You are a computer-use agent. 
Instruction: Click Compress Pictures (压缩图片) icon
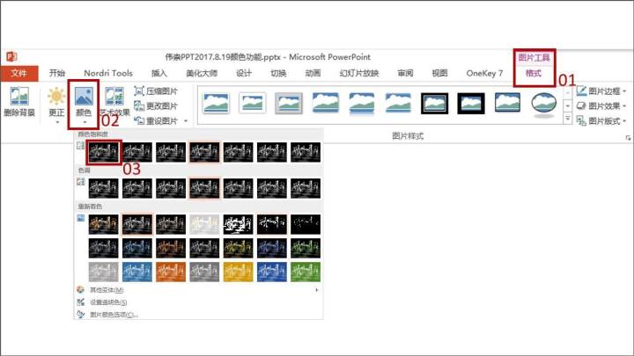point(139,91)
